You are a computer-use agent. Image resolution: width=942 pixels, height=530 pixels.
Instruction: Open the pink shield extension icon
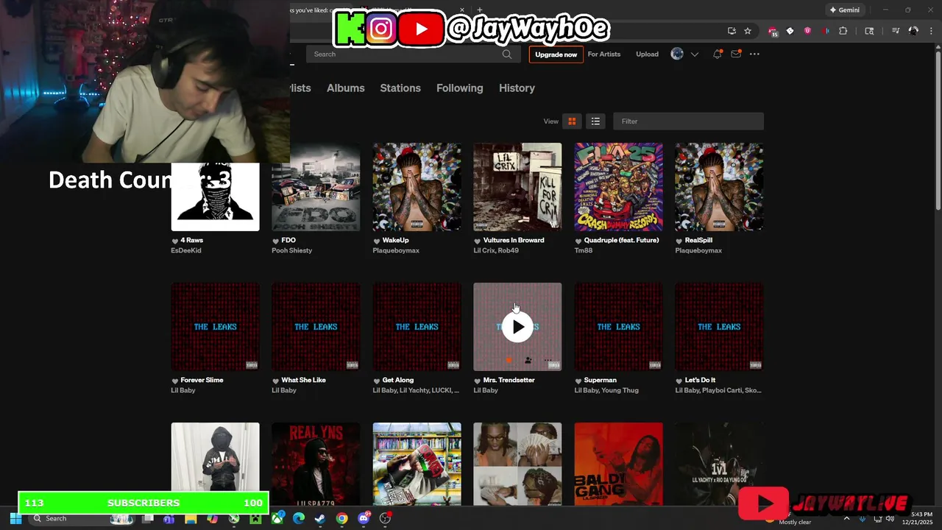pyautogui.click(x=807, y=31)
